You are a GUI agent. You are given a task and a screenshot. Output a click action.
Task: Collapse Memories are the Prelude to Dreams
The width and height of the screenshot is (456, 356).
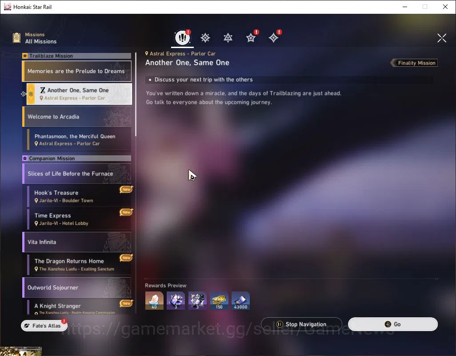pyautogui.click(x=77, y=71)
